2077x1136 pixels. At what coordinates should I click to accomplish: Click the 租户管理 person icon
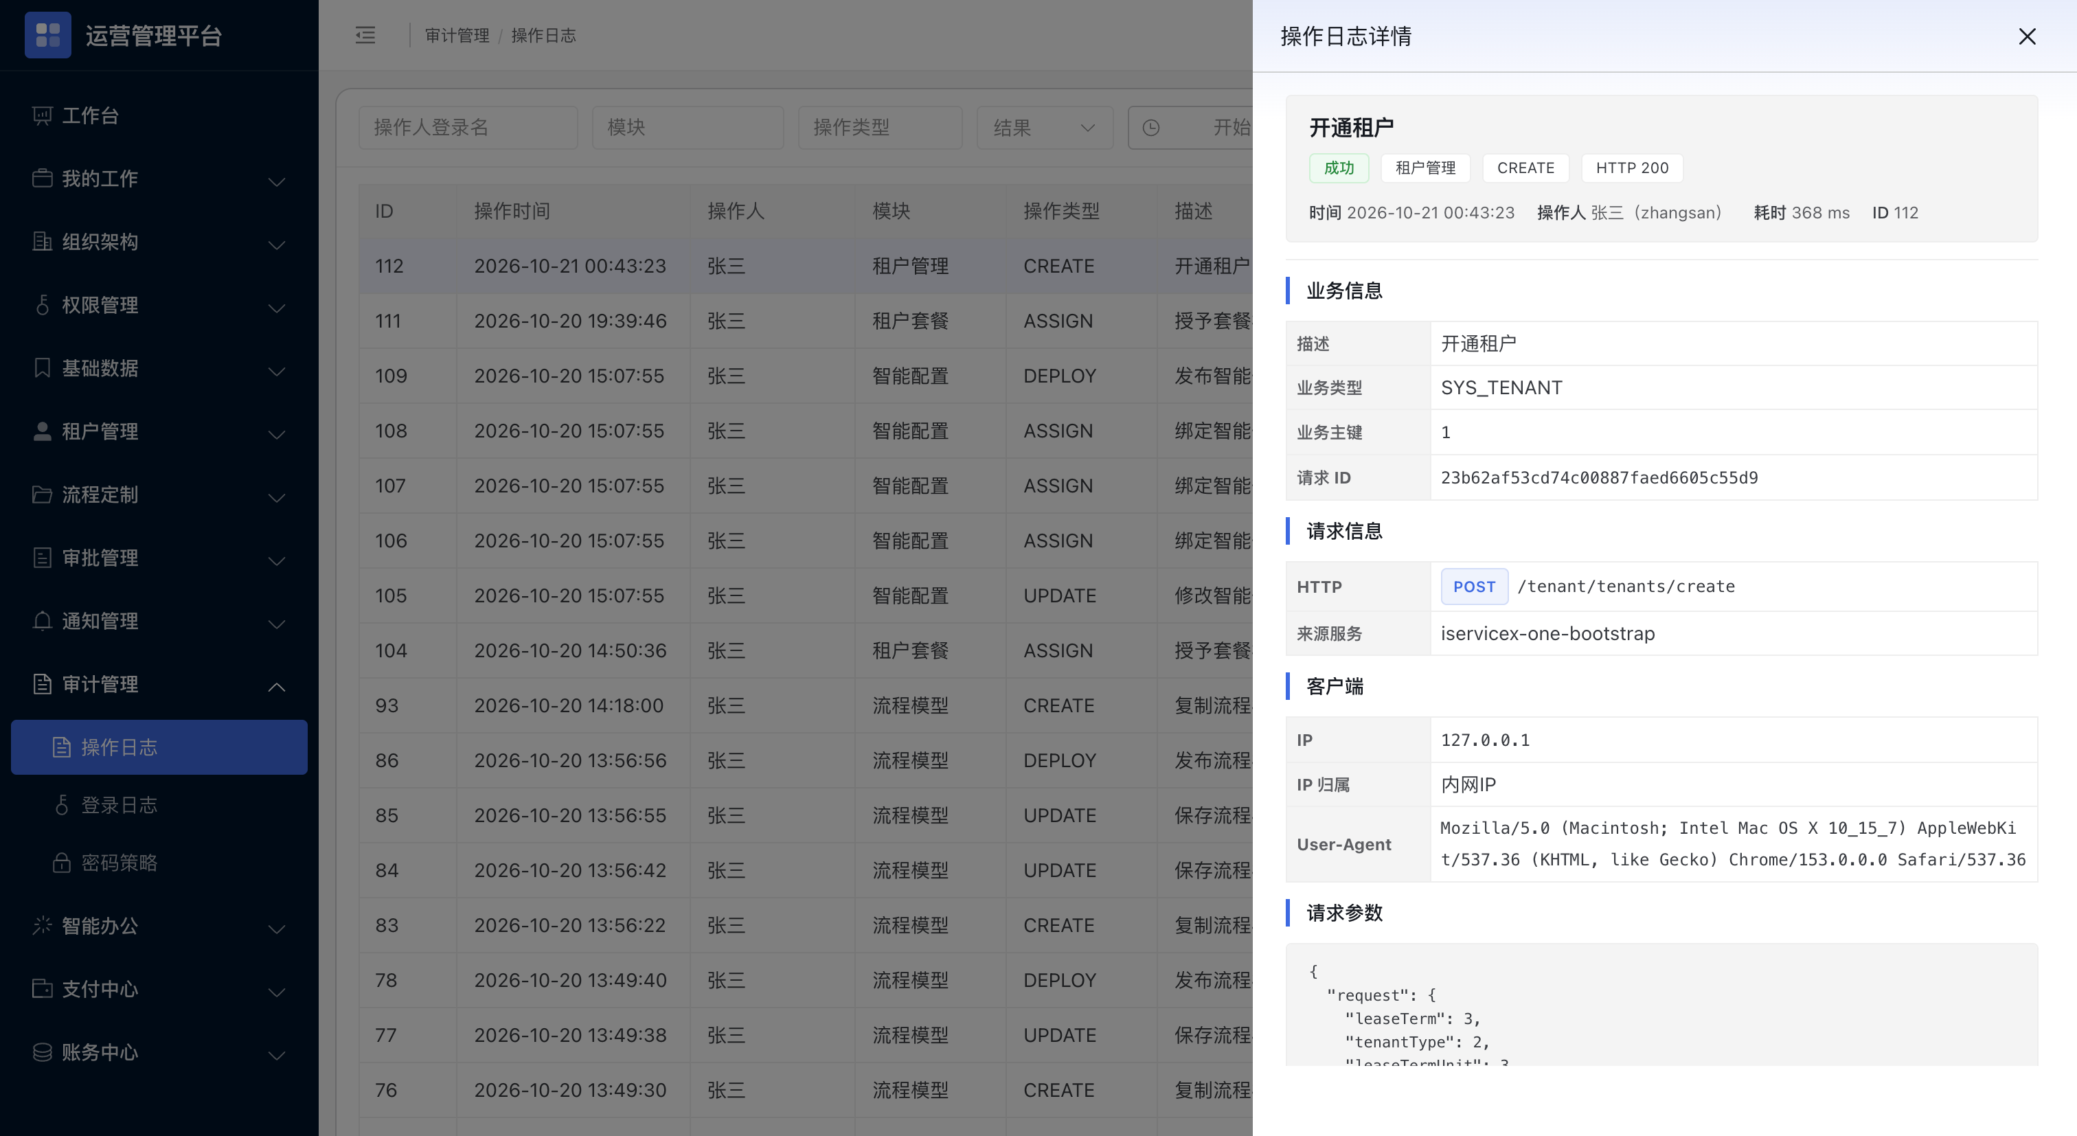tap(42, 431)
